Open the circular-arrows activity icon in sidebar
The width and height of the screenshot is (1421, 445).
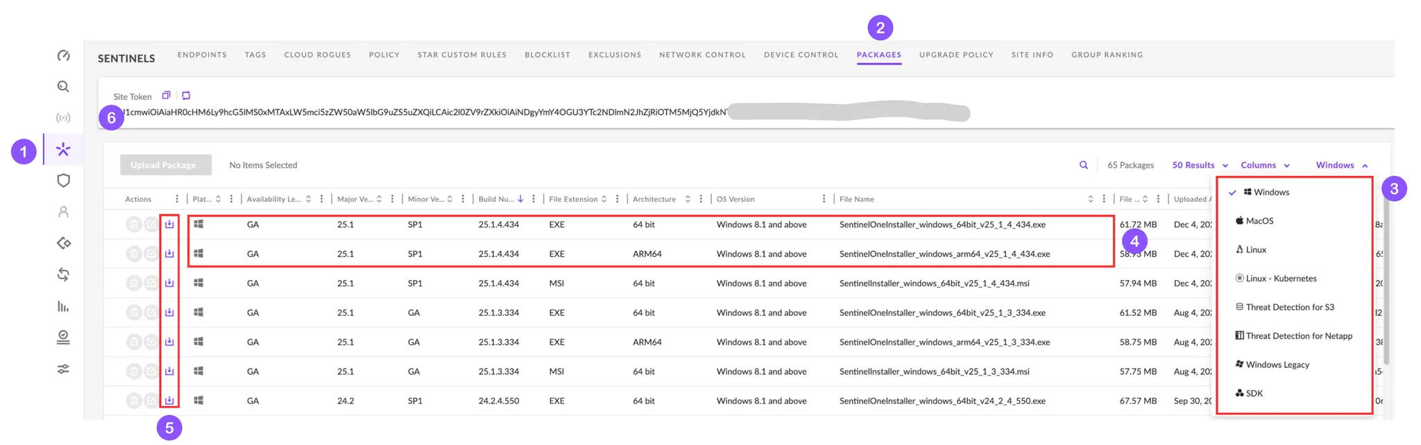(63, 274)
